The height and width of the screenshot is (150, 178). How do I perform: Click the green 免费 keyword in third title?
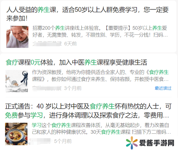coord(11,115)
